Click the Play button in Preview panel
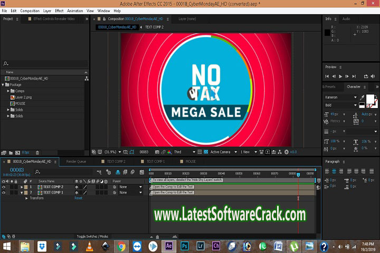 click(x=340, y=76)
